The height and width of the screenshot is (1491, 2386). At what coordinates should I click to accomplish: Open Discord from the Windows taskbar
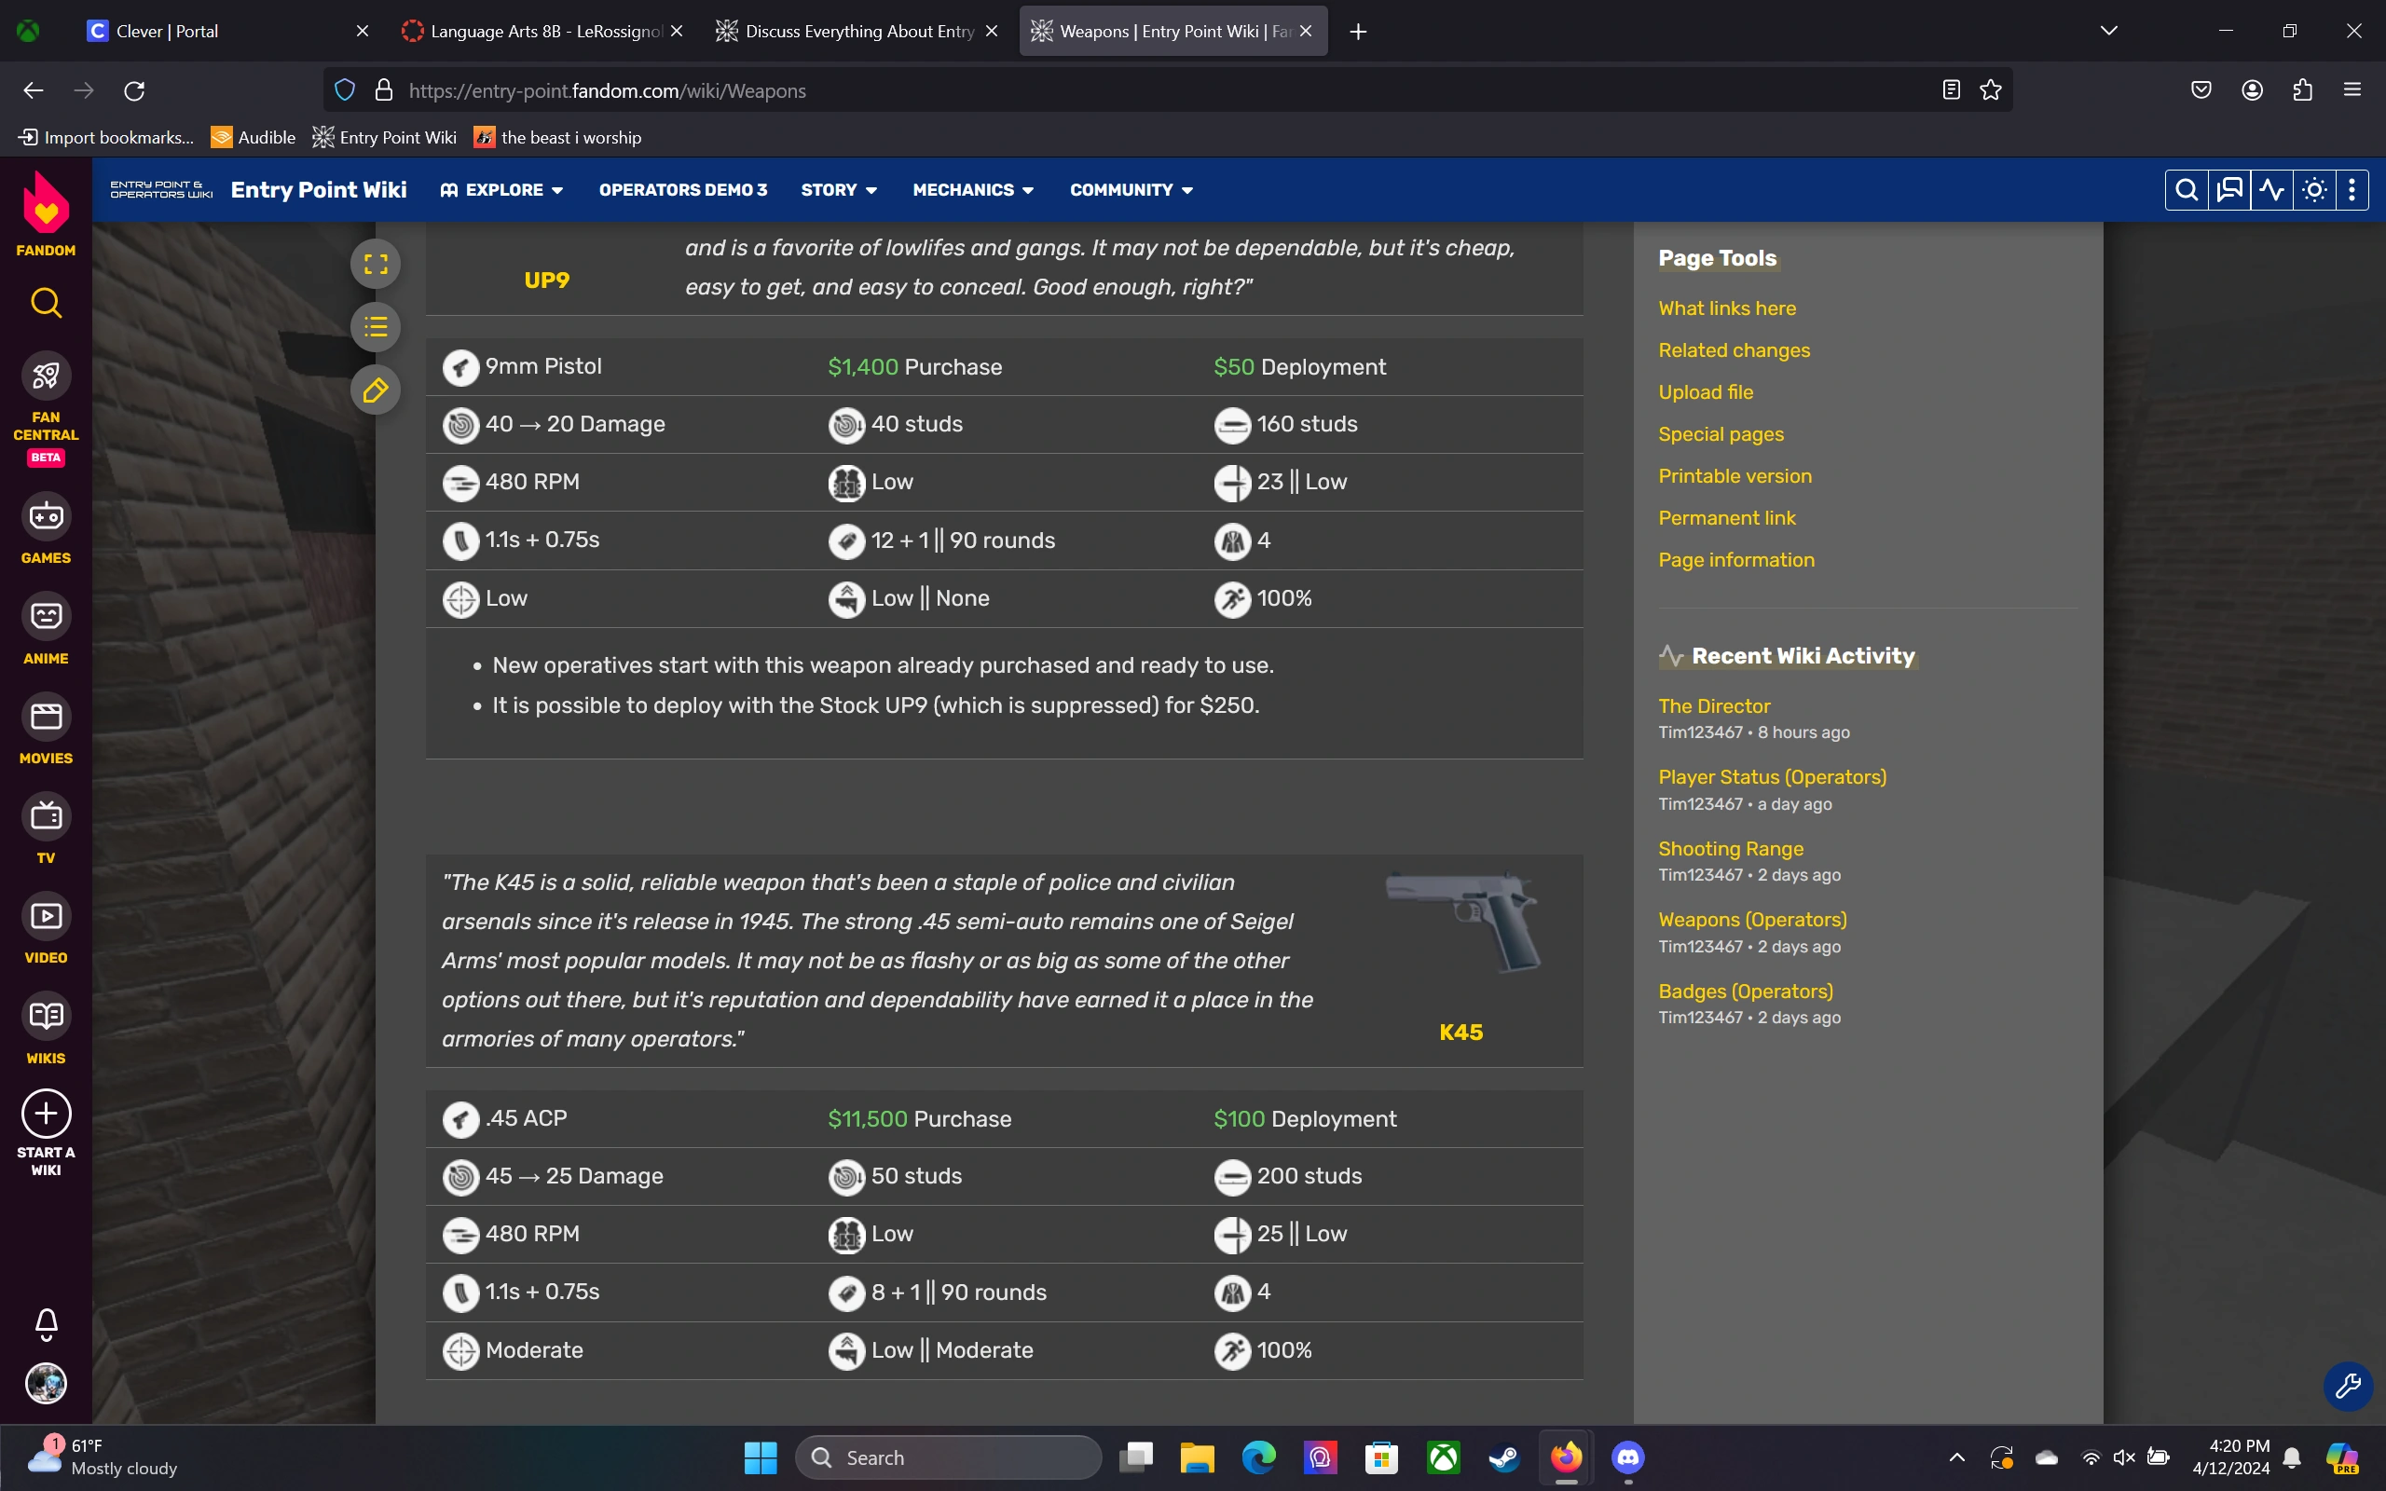[x=1626, y=1457]
